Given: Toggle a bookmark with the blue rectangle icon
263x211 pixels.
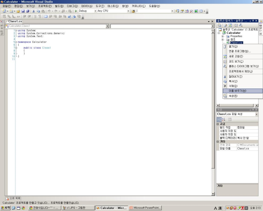Looking at the screenshot, I should tap(46, 16).
